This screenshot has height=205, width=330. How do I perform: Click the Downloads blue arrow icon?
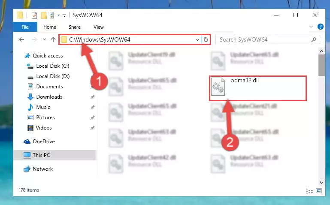(30, 97)
